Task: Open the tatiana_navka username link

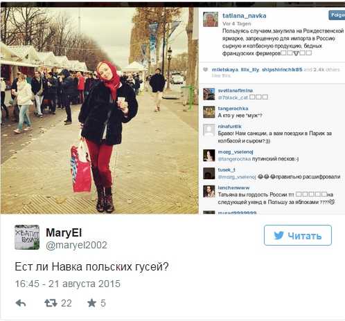Action: point(245,16)
